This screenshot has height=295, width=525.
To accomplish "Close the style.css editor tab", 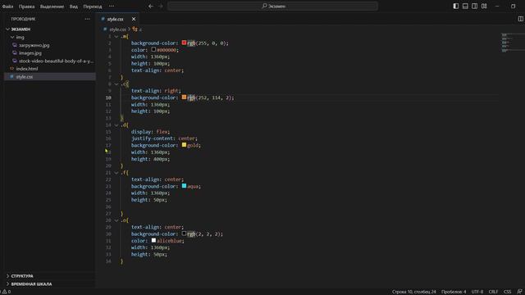I will pyautogui.click(x=134, y=19).
